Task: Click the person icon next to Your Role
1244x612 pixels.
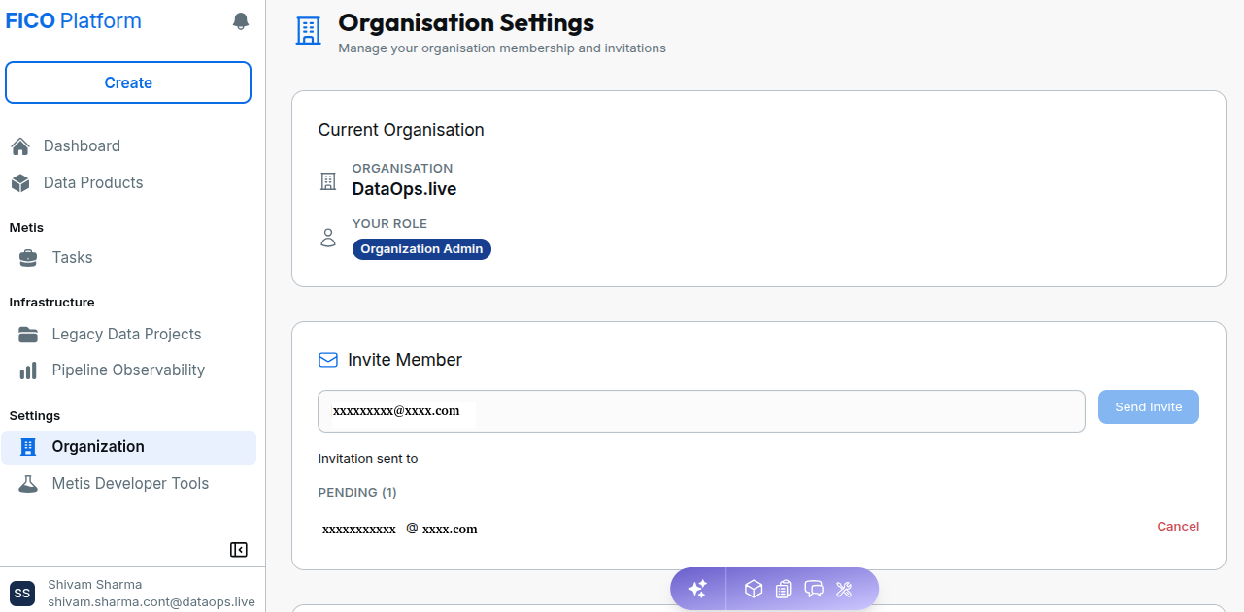Action: 328,238
